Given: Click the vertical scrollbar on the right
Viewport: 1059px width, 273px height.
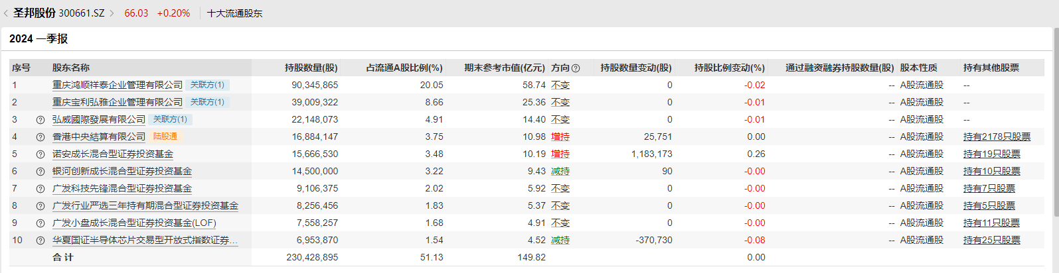Looking at the screenshot, I should tap(1056, 123).
